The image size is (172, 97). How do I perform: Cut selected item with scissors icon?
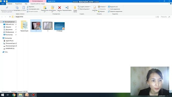[31, 7]
